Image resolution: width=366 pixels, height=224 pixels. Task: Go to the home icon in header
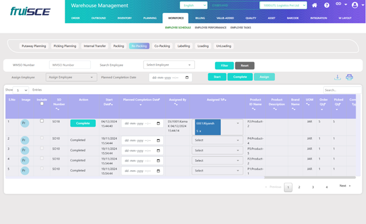click(x=314, y=5)
